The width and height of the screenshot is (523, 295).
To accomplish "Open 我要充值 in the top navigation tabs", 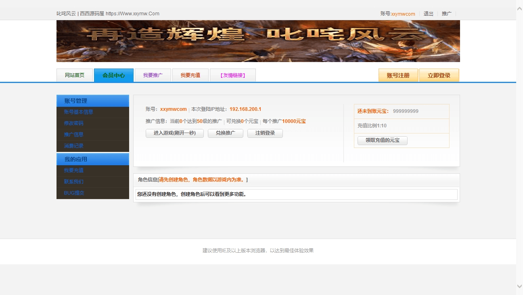I will coord(190,75).
